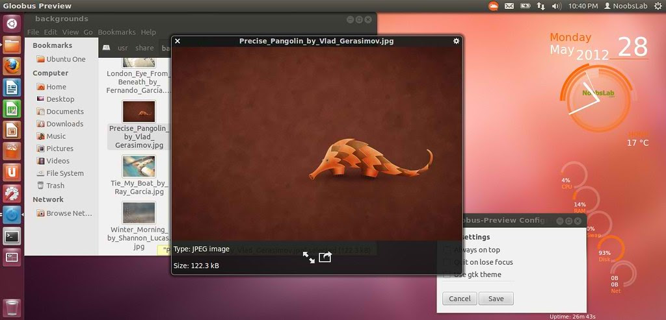The width and height of the screenshot is (666, 320).
Task: Launch Firefox from the launcher
Action: pyautogui.click(x=12, y=66)
